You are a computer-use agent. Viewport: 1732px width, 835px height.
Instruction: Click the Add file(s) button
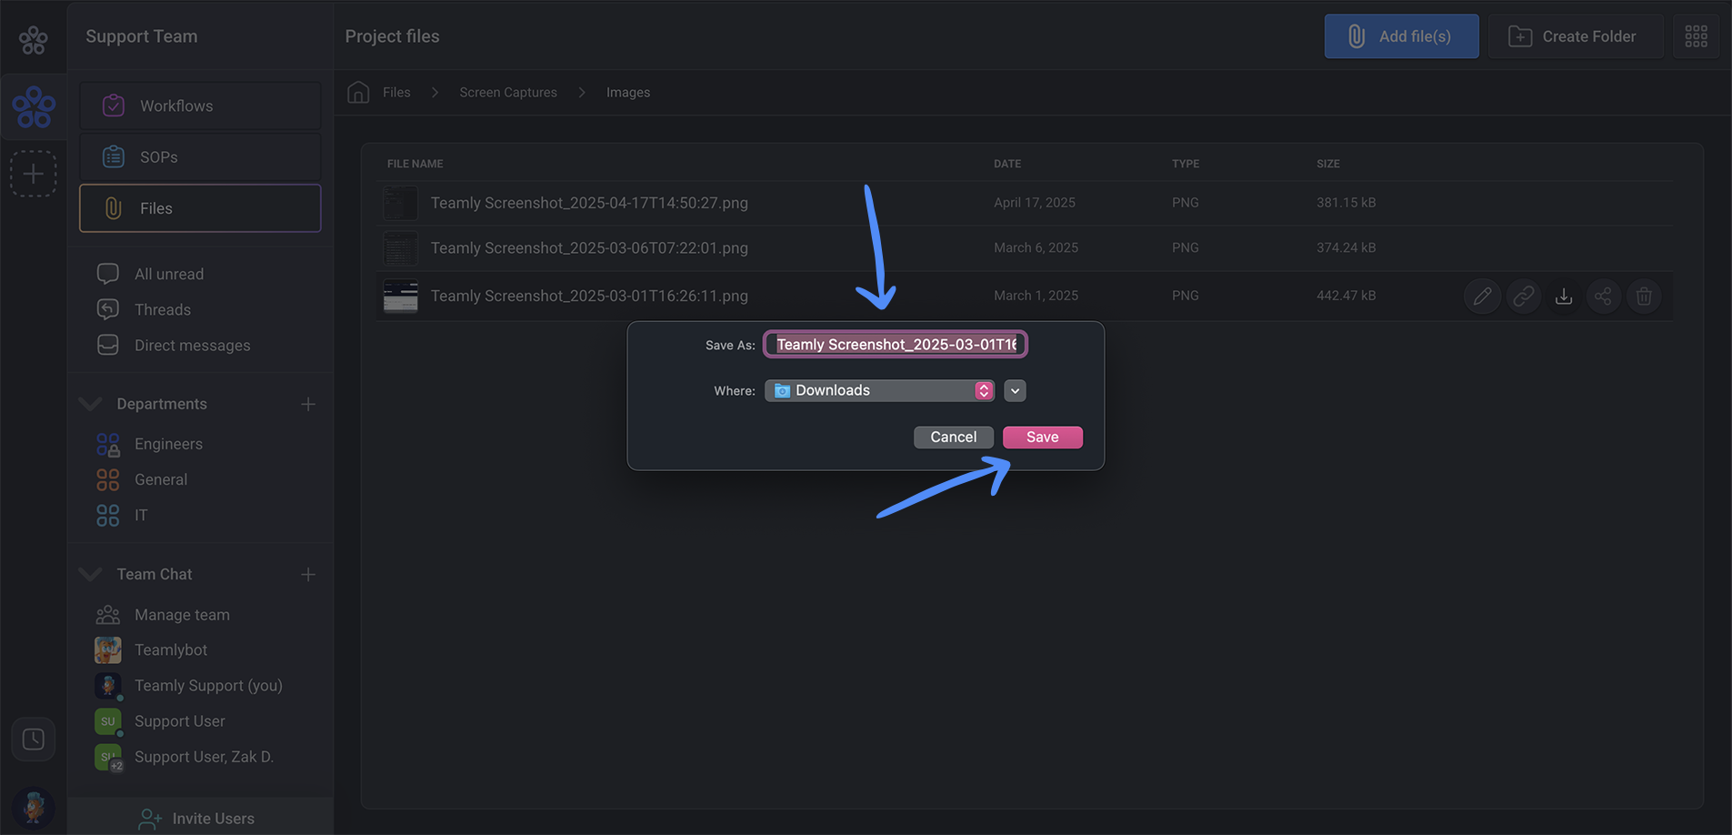tap(1401, 36)
